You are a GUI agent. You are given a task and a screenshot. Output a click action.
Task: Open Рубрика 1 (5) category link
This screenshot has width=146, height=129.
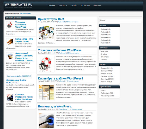click(x=106, y=29)
